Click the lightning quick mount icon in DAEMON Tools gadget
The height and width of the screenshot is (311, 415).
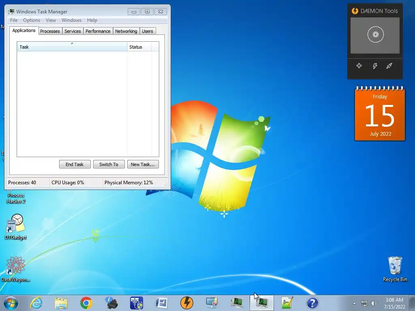point(375,66)
